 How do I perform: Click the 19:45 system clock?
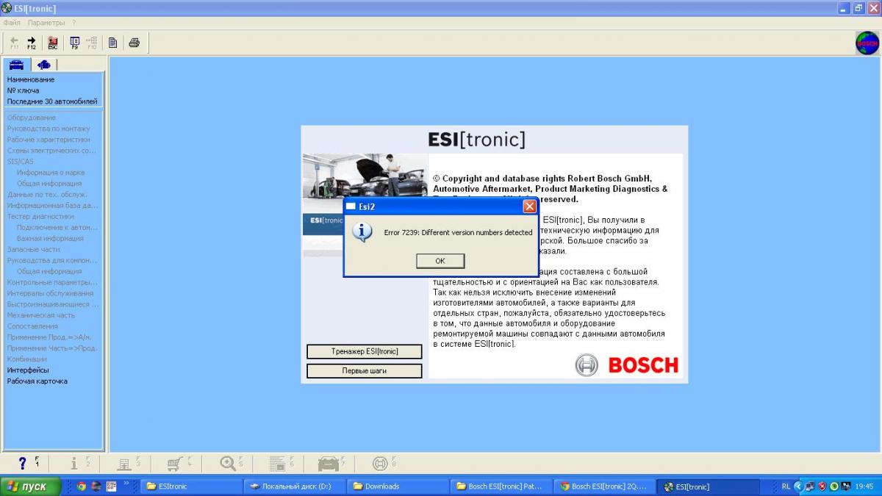point(864,486)
